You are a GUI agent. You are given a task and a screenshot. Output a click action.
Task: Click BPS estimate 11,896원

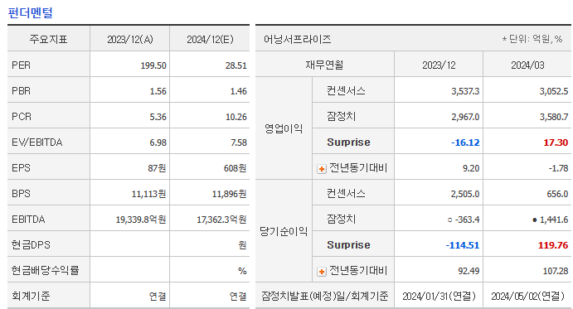(229, 194)
